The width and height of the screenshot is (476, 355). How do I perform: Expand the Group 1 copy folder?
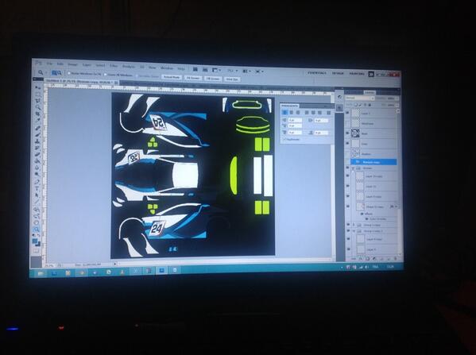click(354, 225)
